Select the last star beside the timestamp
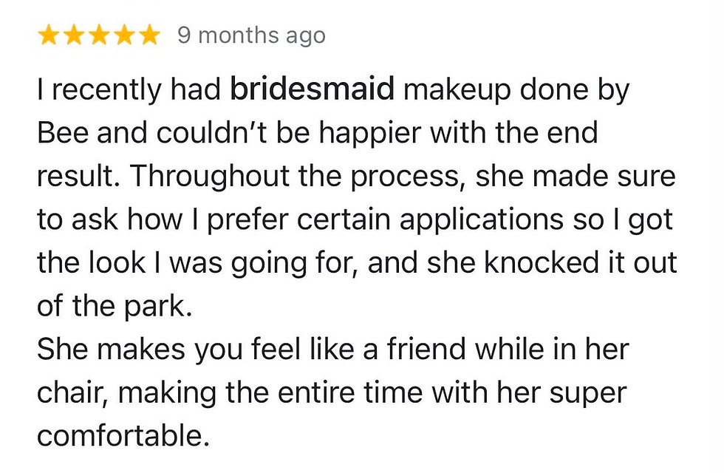 coord(149,36)
